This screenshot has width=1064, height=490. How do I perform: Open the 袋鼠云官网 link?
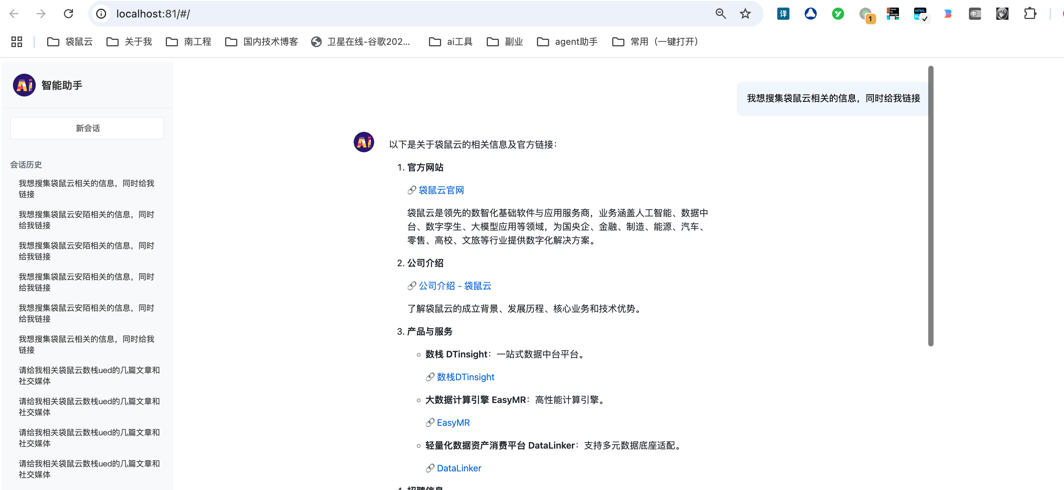(441, 190)
